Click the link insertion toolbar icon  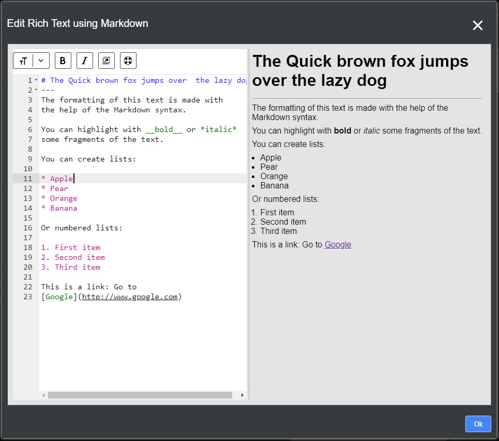(x=106, y=61)
